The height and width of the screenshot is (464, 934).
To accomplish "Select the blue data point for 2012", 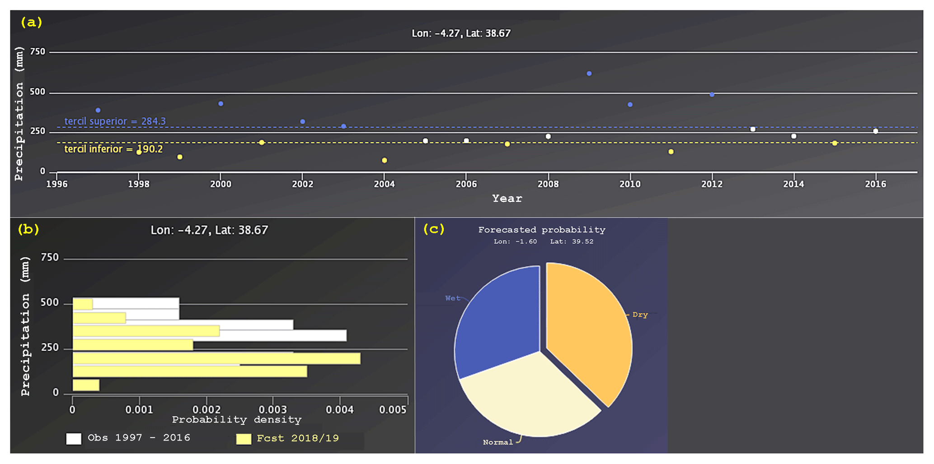I will coord(712,95).
